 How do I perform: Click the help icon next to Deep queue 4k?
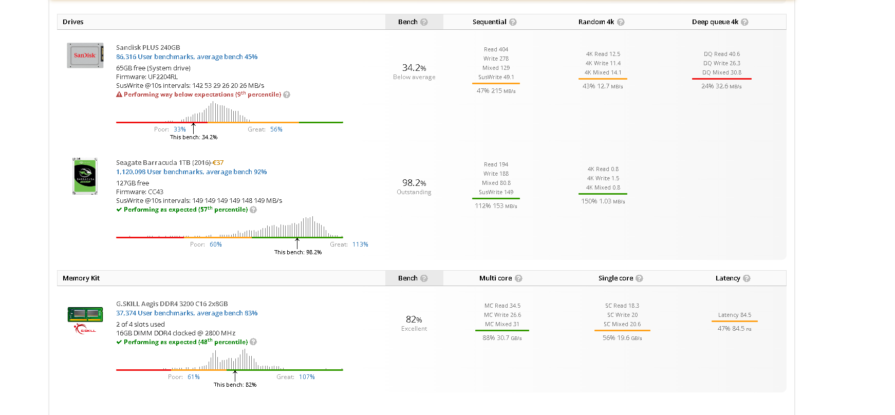744,22
